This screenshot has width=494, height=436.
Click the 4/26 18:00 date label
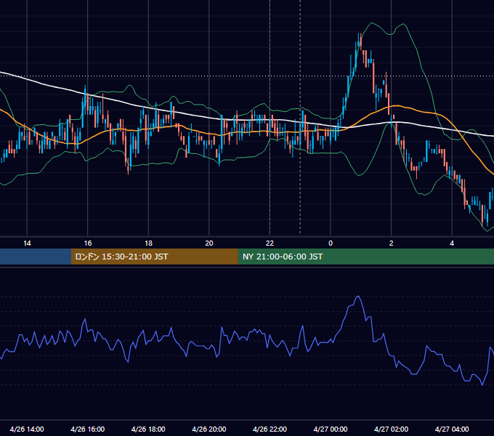[x=148, y=429]
